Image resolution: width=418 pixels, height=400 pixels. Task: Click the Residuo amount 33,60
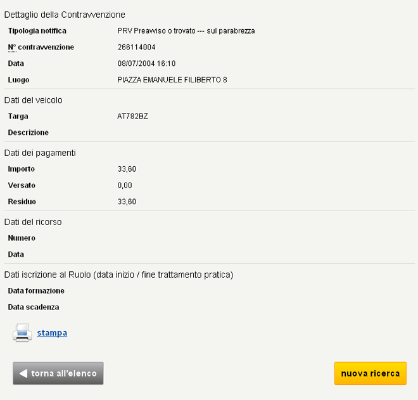click(127, 202)
